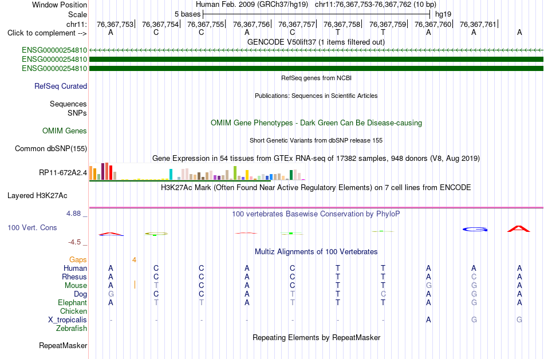Select the X_tropicalis alignment row label

68,320
